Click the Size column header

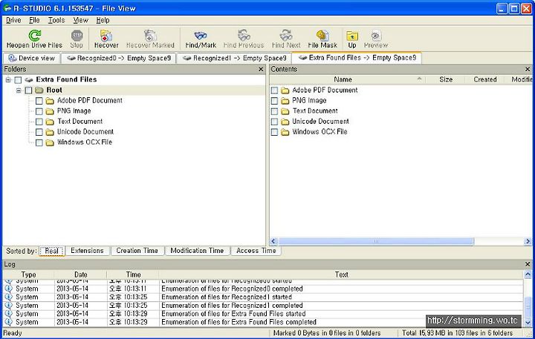[446, 79]
